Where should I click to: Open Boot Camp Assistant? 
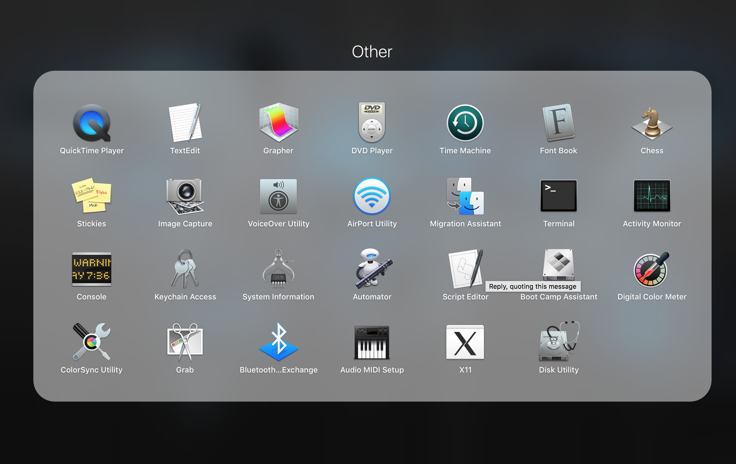(x=558, y=265)
